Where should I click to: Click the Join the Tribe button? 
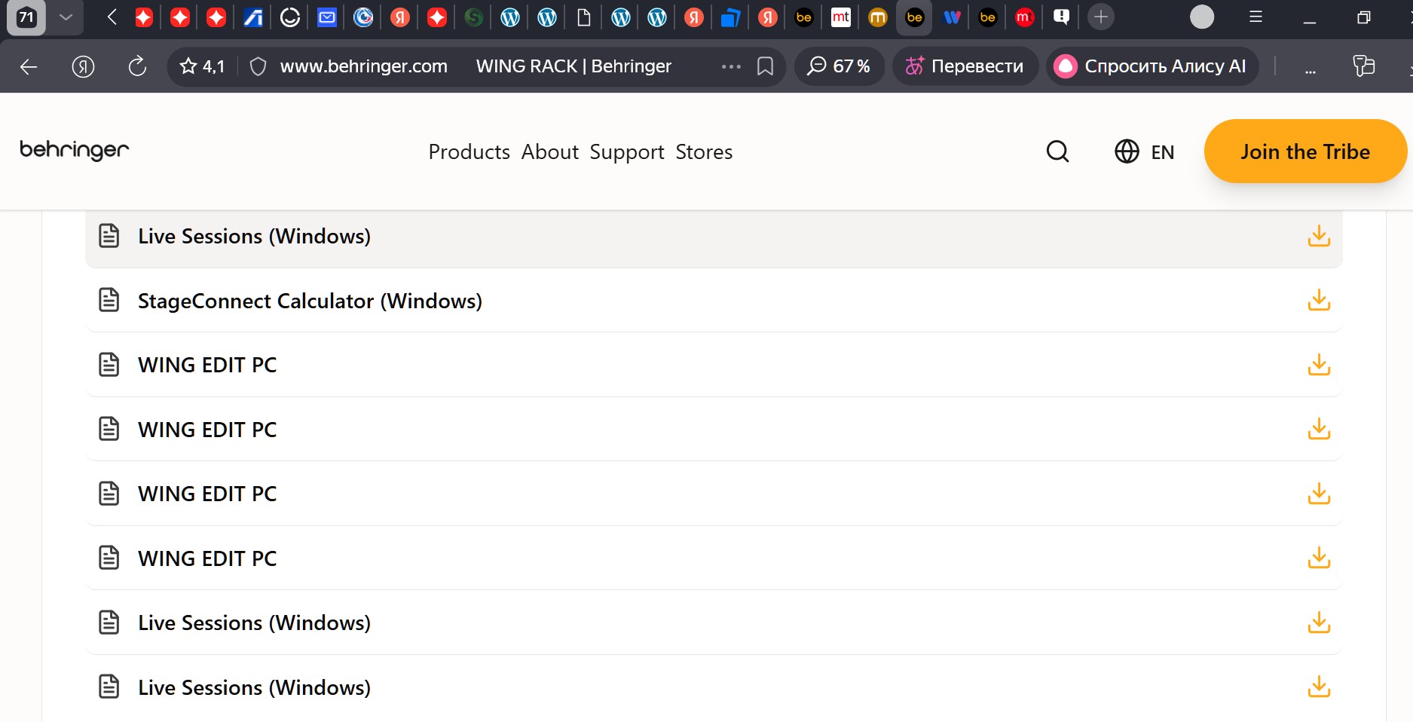[x=1305, y=151]
